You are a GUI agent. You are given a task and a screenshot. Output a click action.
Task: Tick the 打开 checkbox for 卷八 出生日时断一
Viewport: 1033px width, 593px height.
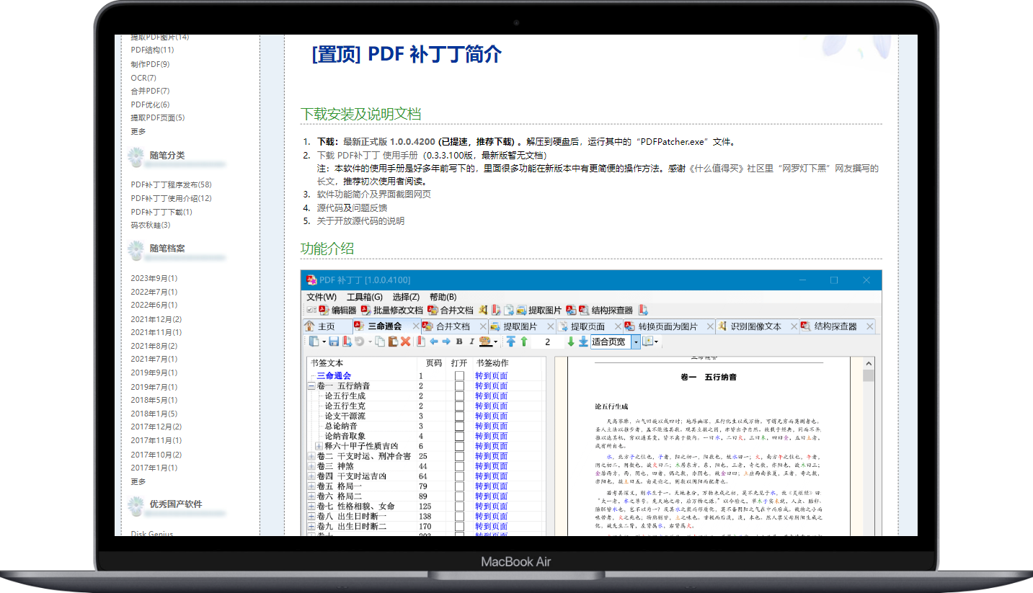coord(459,517)
